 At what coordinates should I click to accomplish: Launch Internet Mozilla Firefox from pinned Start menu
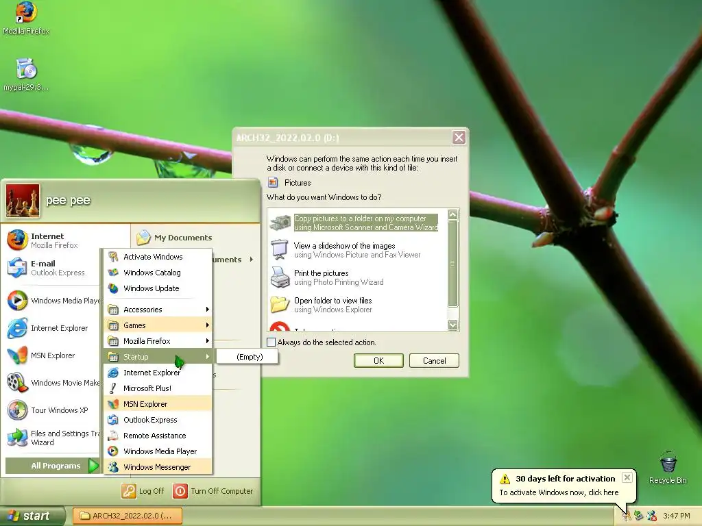53,240
